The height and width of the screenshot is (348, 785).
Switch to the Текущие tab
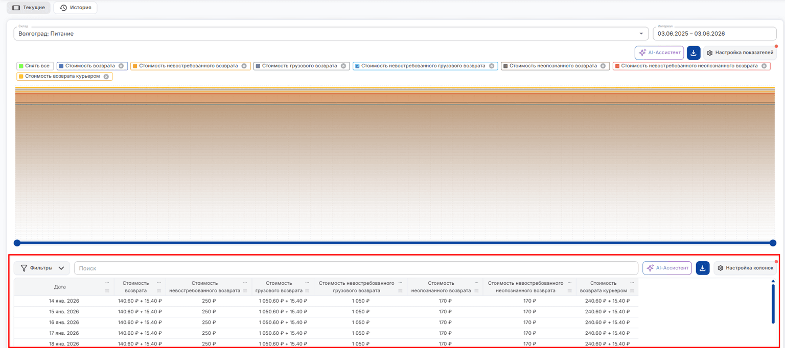[x=29, y=8]
